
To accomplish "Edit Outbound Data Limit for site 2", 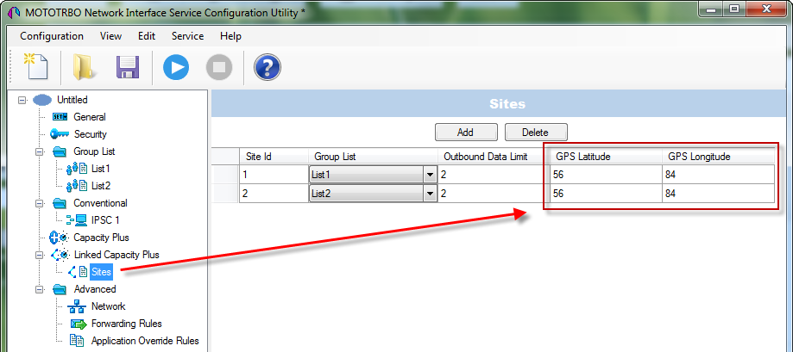I will pos(494,194).
